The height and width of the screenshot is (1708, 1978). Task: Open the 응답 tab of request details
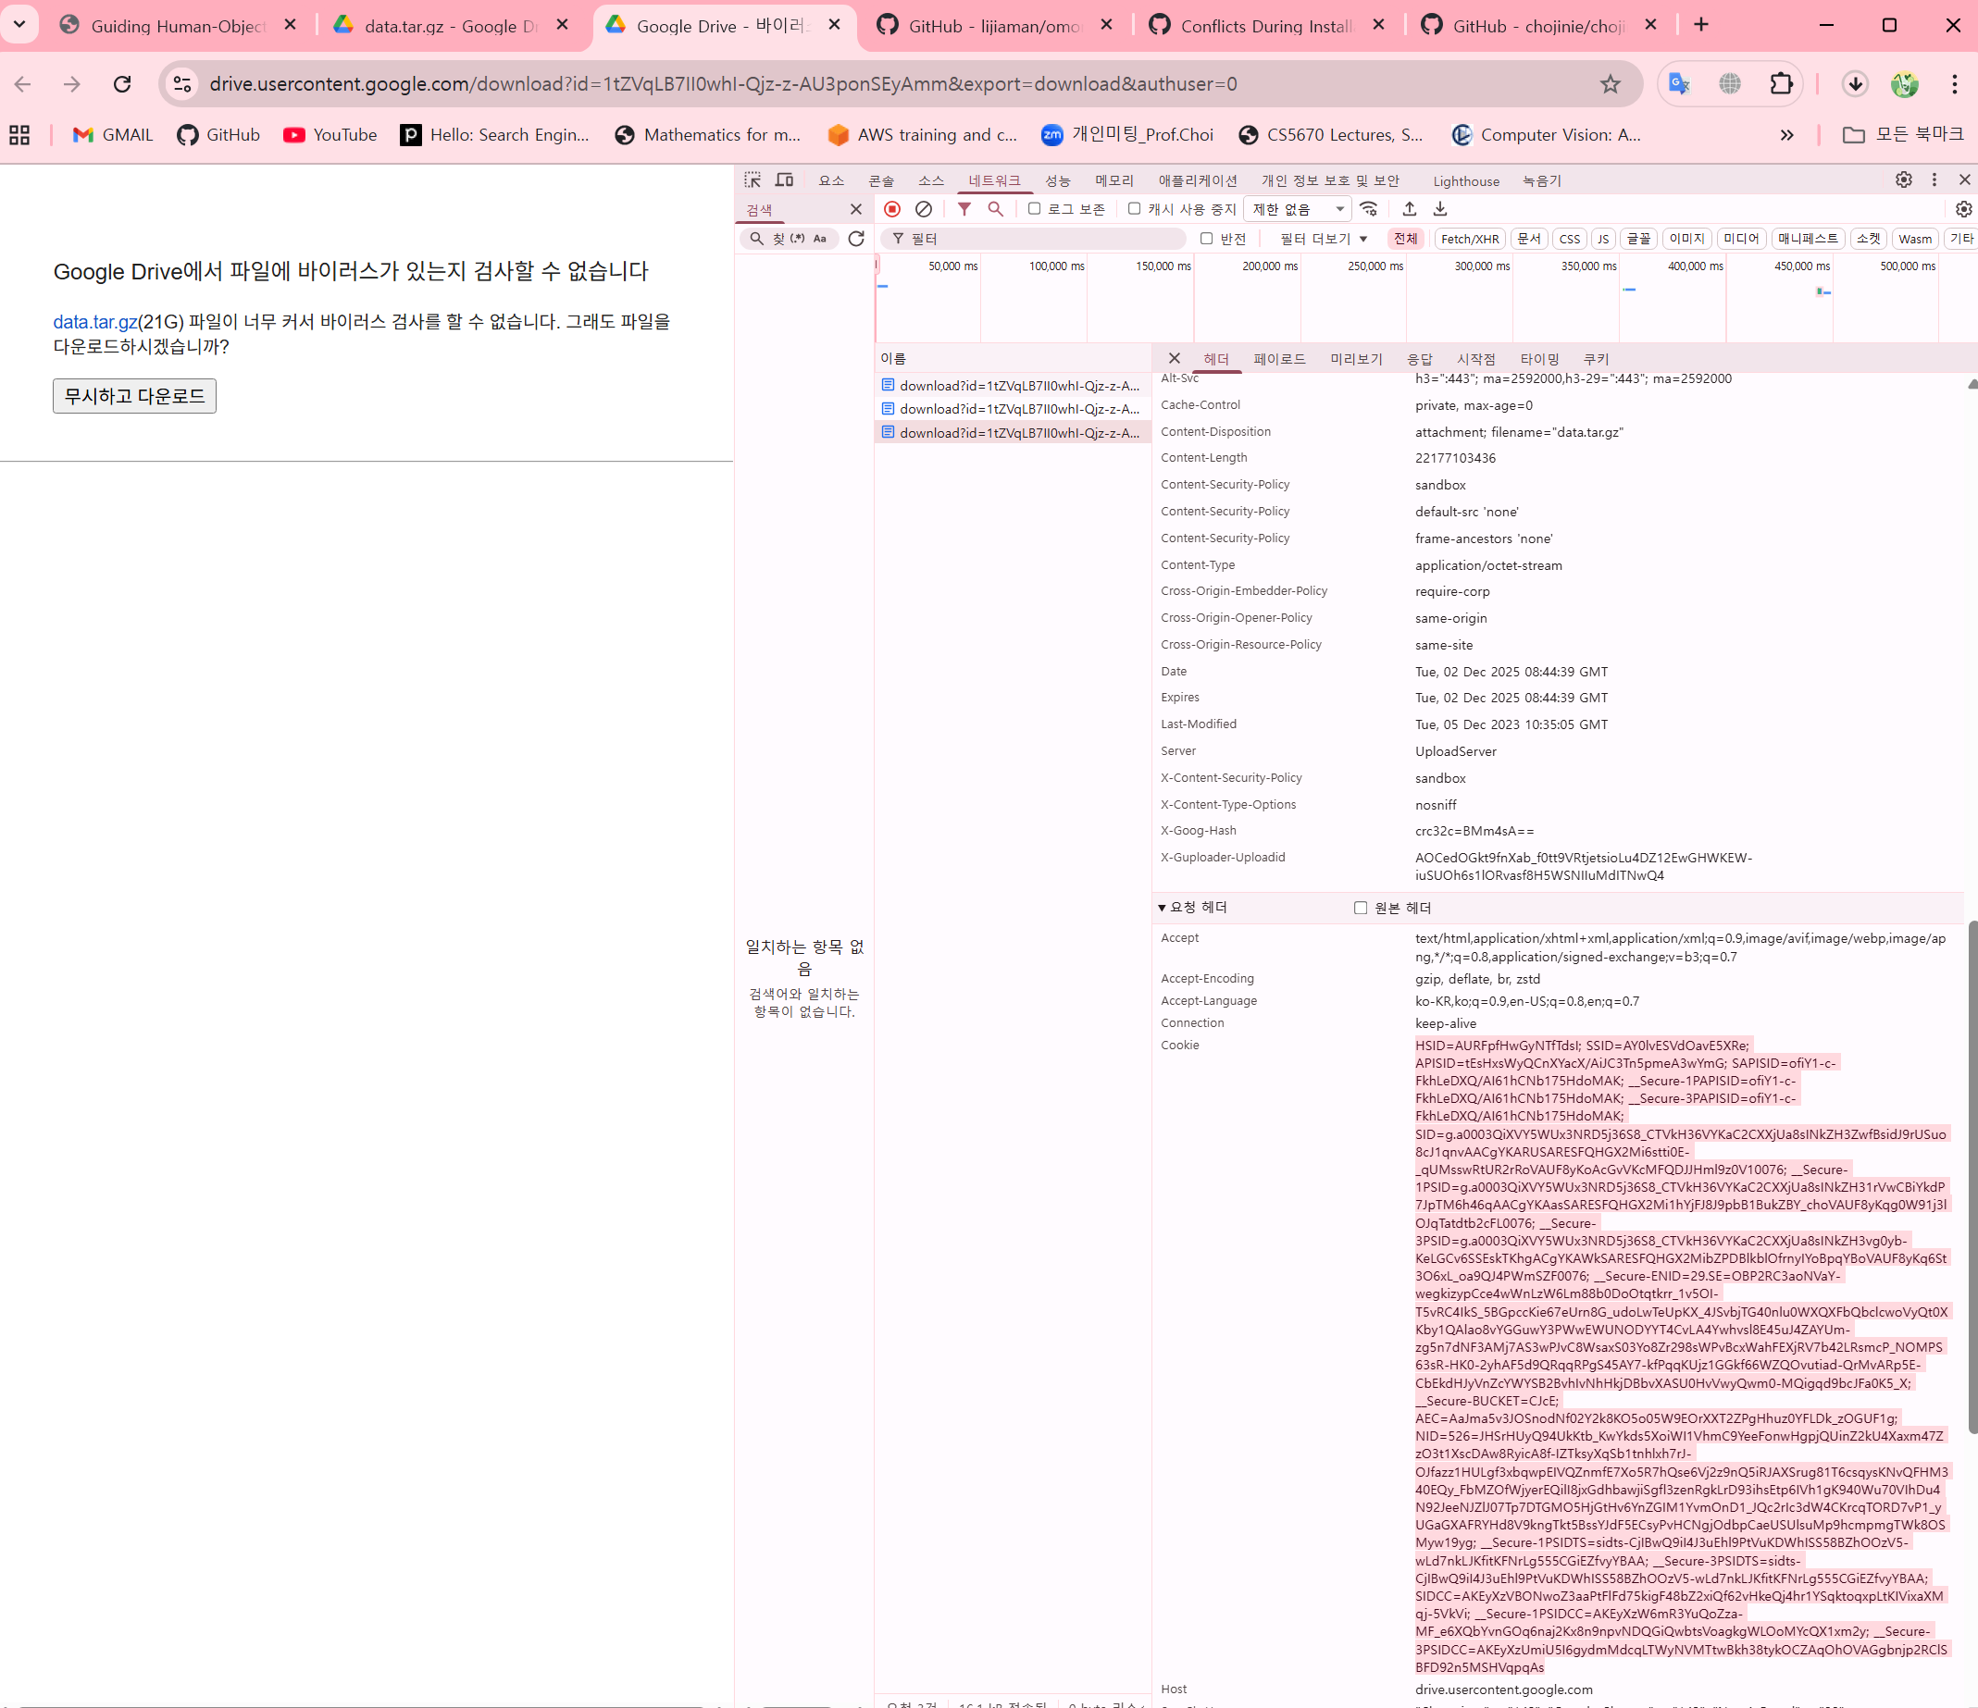(x=1419, y=359)
